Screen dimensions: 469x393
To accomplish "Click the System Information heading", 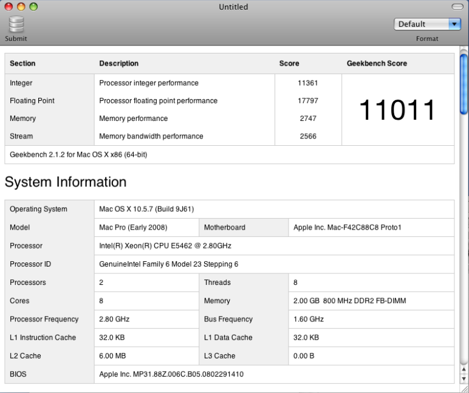I will pos(66,182).
